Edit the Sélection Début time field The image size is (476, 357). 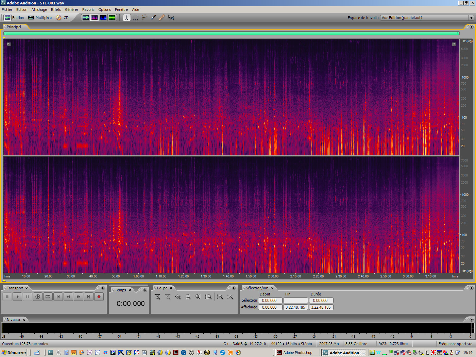tap(270, 300)
